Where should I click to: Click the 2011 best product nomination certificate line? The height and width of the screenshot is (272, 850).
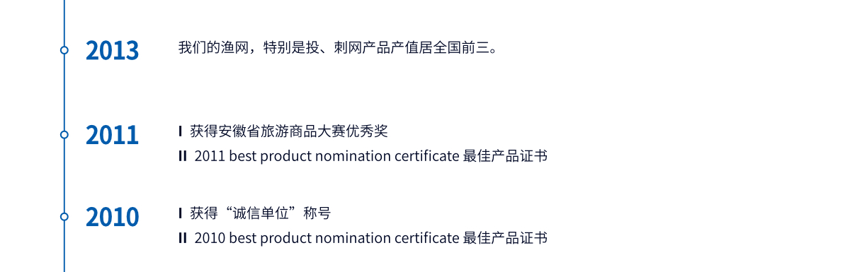[370, 156]
